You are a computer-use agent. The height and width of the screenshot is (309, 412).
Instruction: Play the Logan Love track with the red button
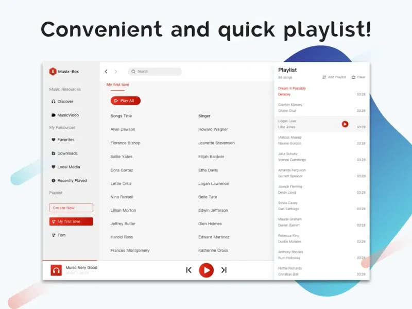point(345,124)
